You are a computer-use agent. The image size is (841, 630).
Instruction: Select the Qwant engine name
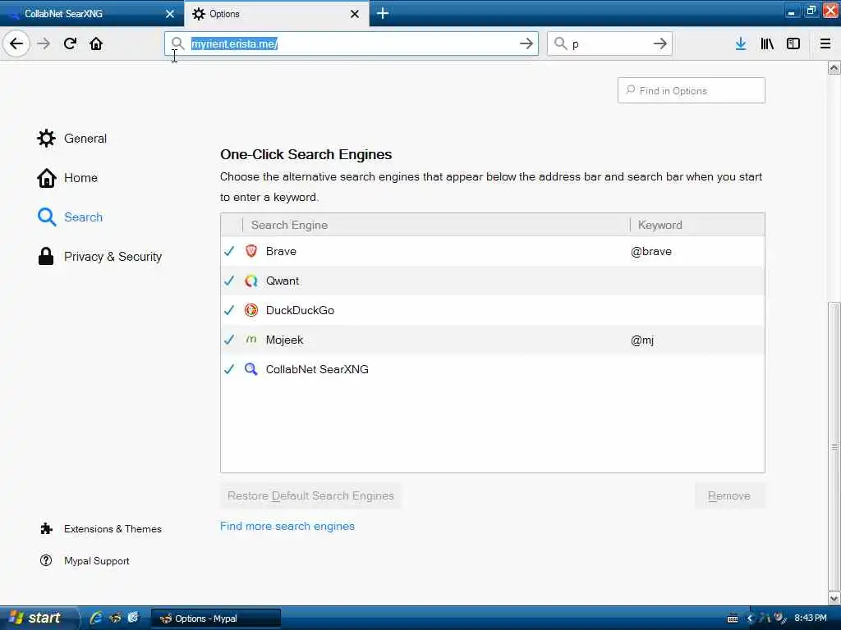pyautogui.click(x=283, y=281)
